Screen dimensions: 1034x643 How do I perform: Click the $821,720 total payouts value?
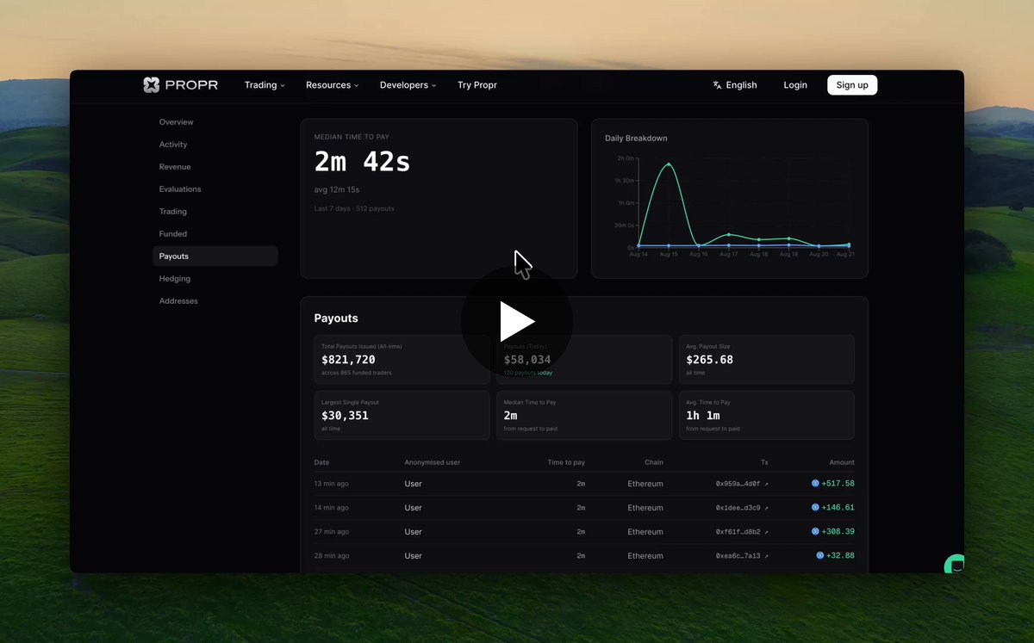[348, 360]
